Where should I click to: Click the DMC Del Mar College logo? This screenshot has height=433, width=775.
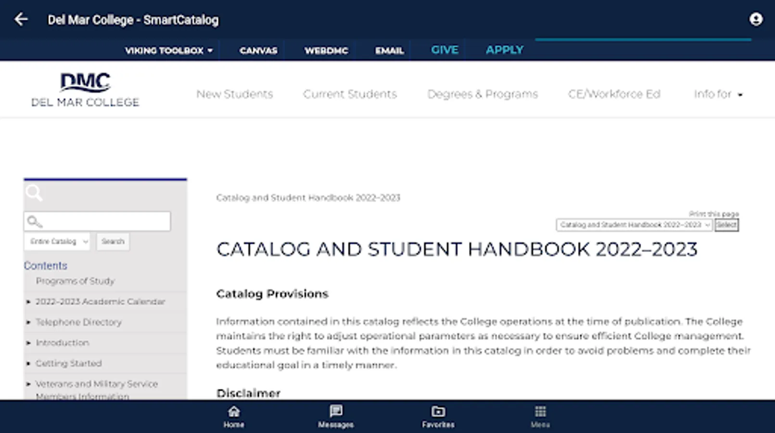pos(85,89)
